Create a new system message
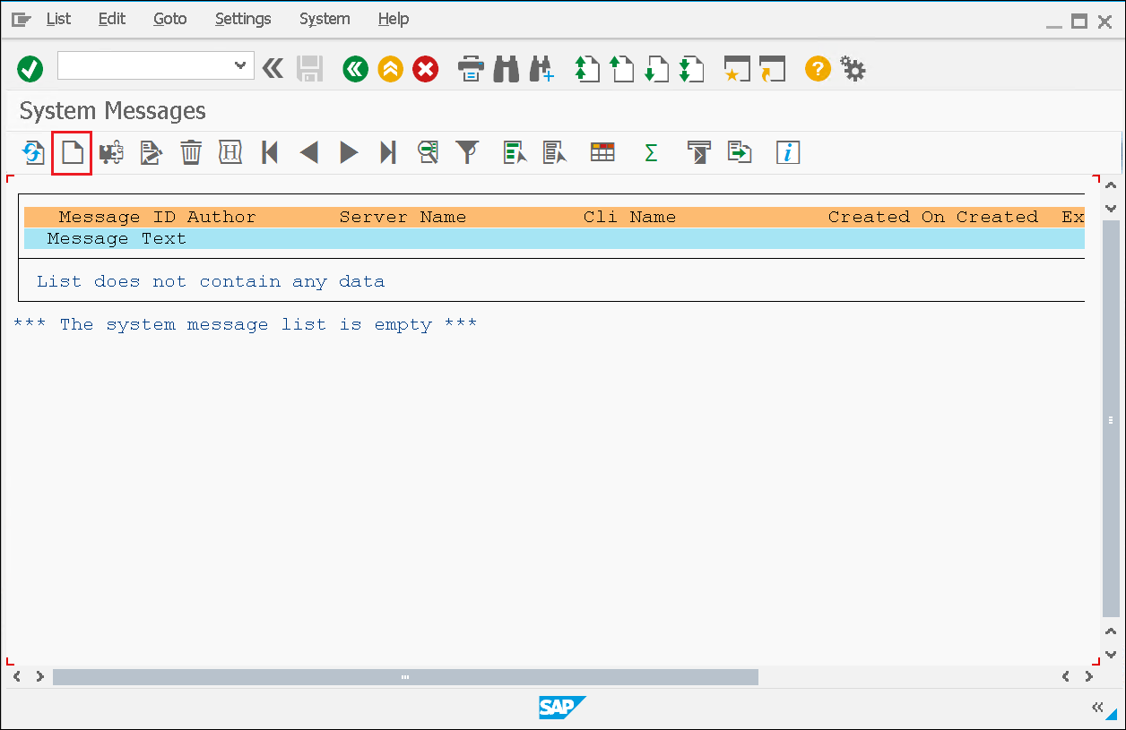 72,152
